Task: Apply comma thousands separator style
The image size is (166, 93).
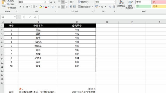Action: (106, 7)
